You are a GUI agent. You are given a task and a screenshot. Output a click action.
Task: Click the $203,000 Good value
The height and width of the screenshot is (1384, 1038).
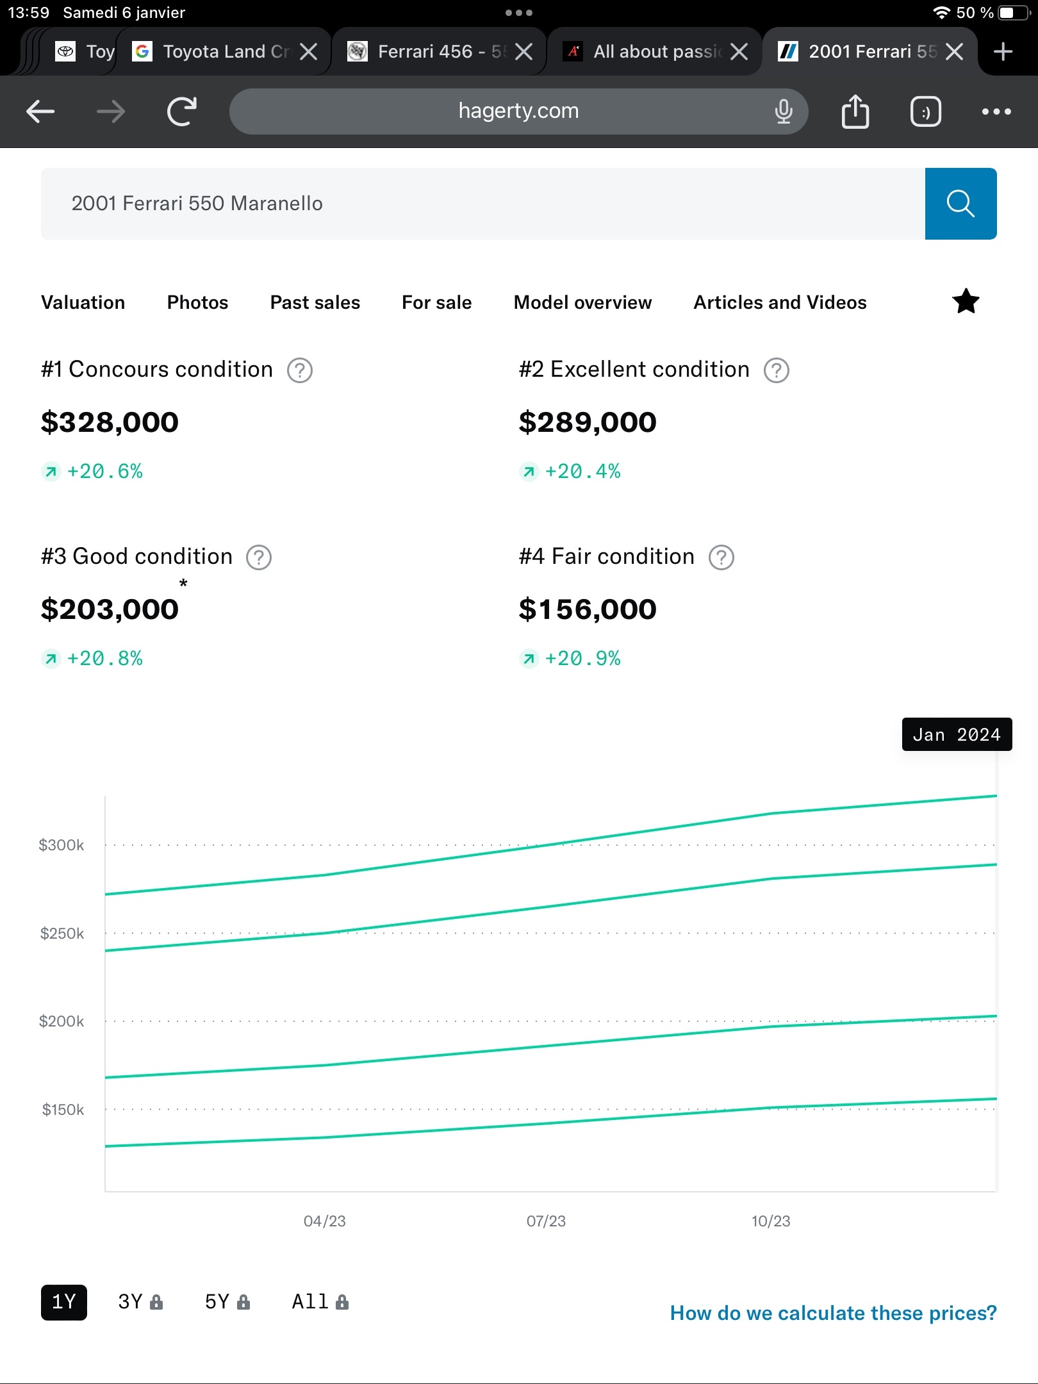pyautogui.click(x=110, y=609)
